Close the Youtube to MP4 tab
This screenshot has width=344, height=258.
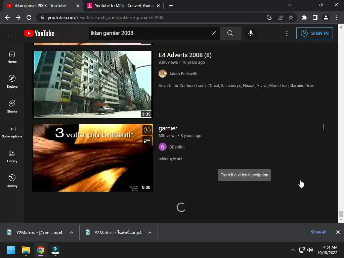[158, 6]
